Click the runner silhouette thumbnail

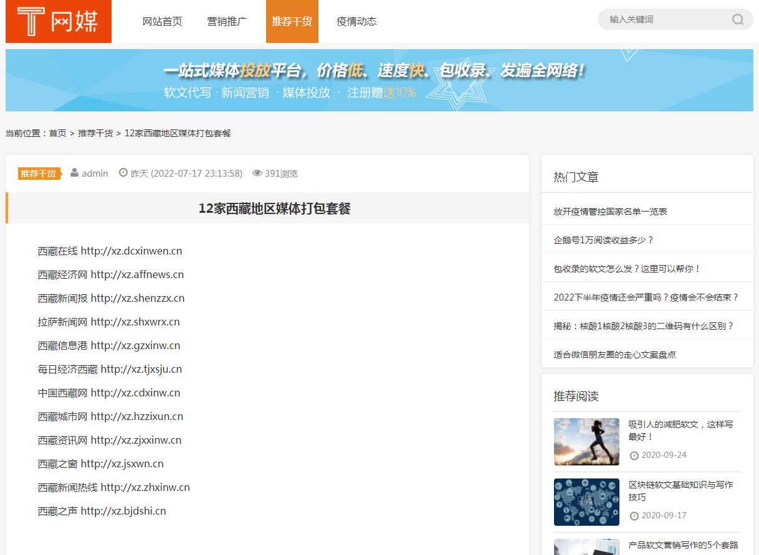pyautogui.click(x=586, y=442)
